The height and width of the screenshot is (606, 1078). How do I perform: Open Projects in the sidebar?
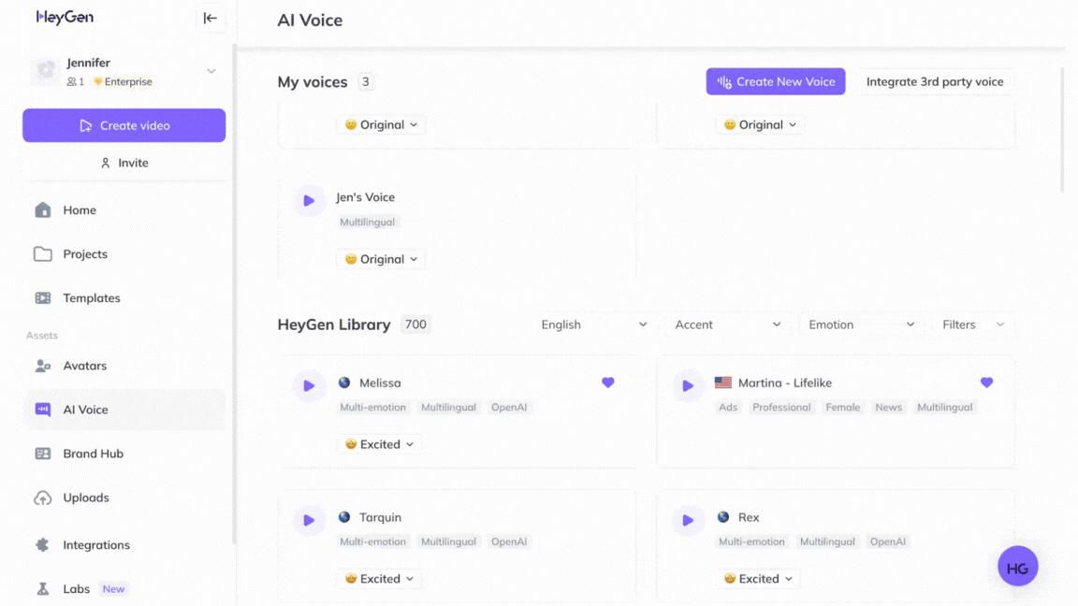point(124,254)
